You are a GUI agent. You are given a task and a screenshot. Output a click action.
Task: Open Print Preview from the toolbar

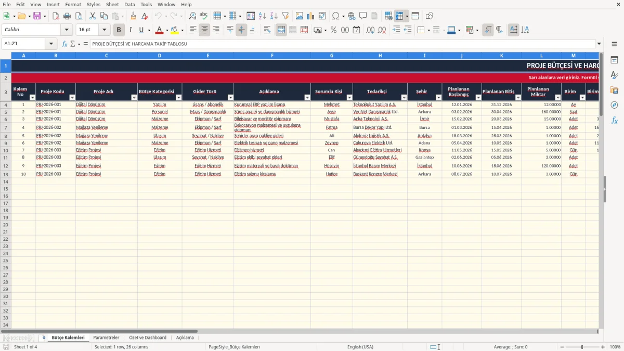click(79, 16)
